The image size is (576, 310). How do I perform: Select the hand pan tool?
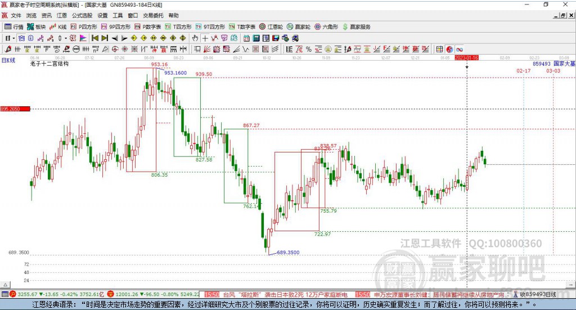point(195,38)
